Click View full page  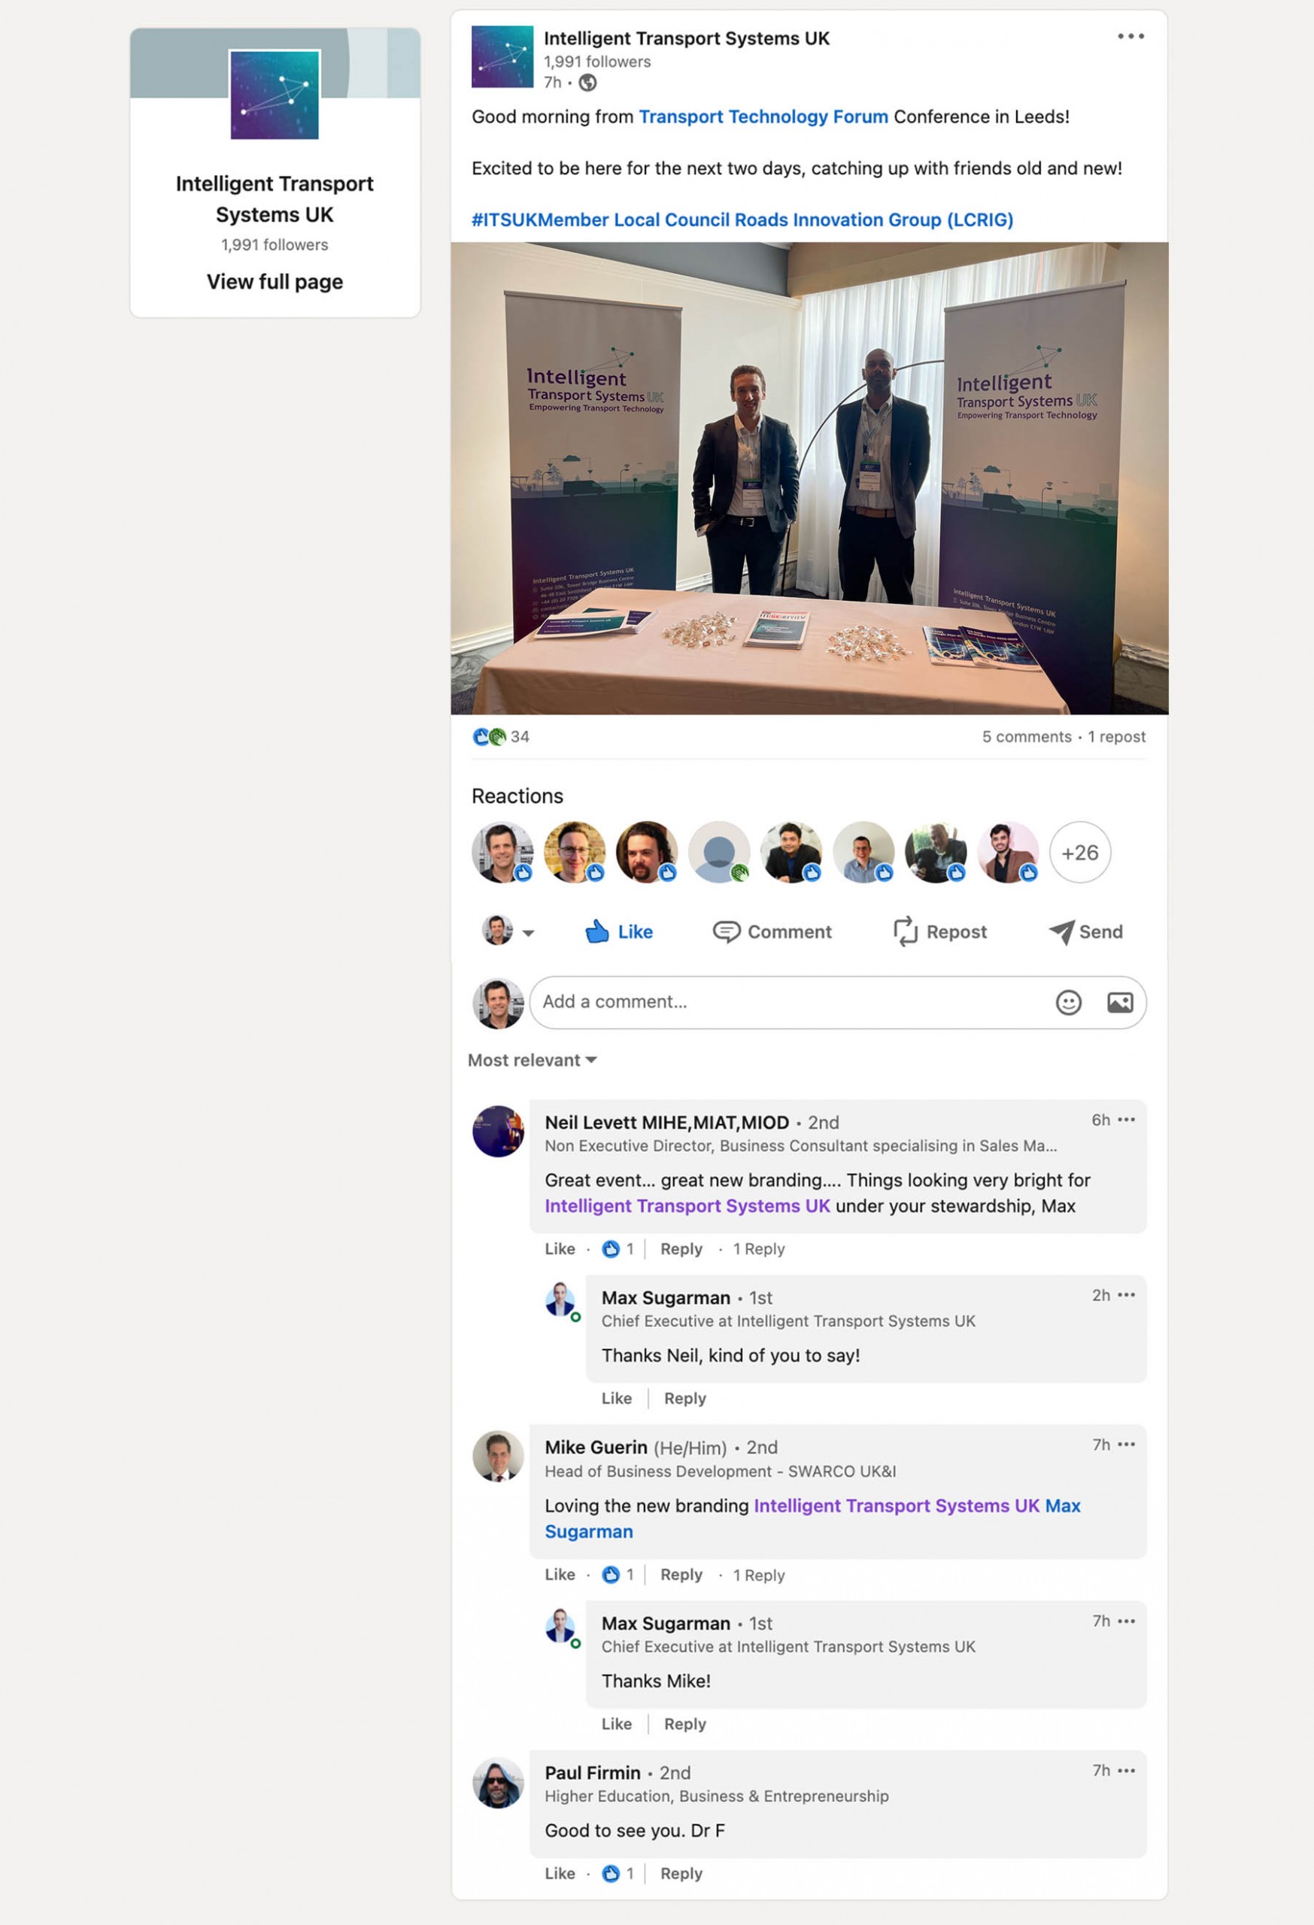(275, 282)
